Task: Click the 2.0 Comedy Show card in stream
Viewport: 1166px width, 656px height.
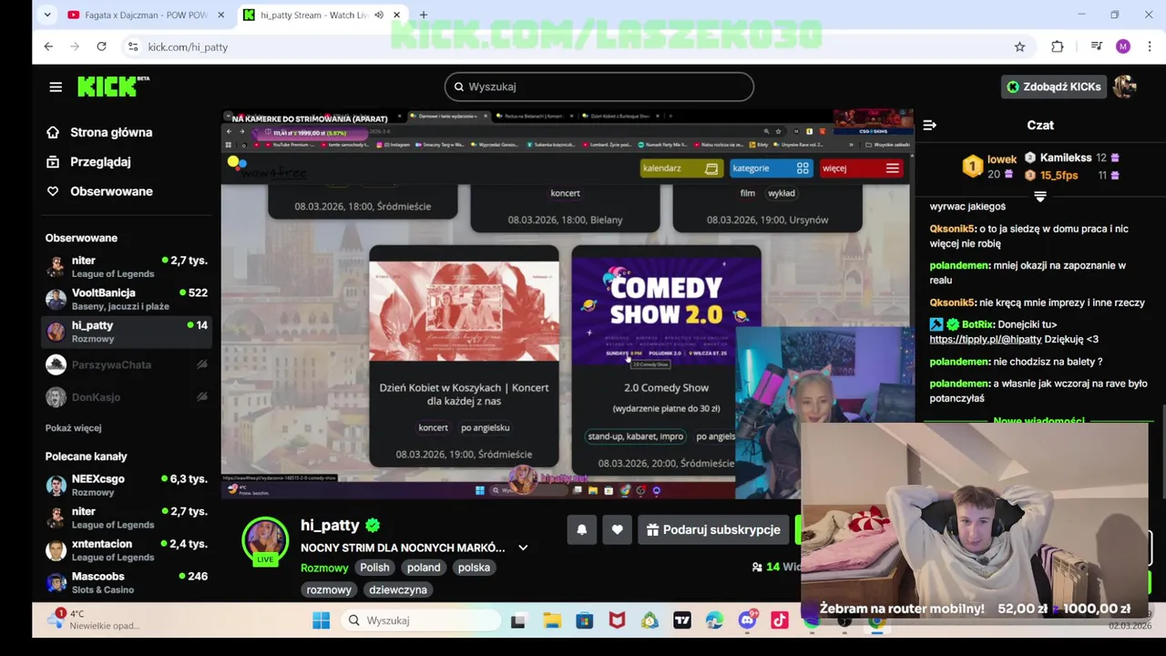Action: (666, 360)
